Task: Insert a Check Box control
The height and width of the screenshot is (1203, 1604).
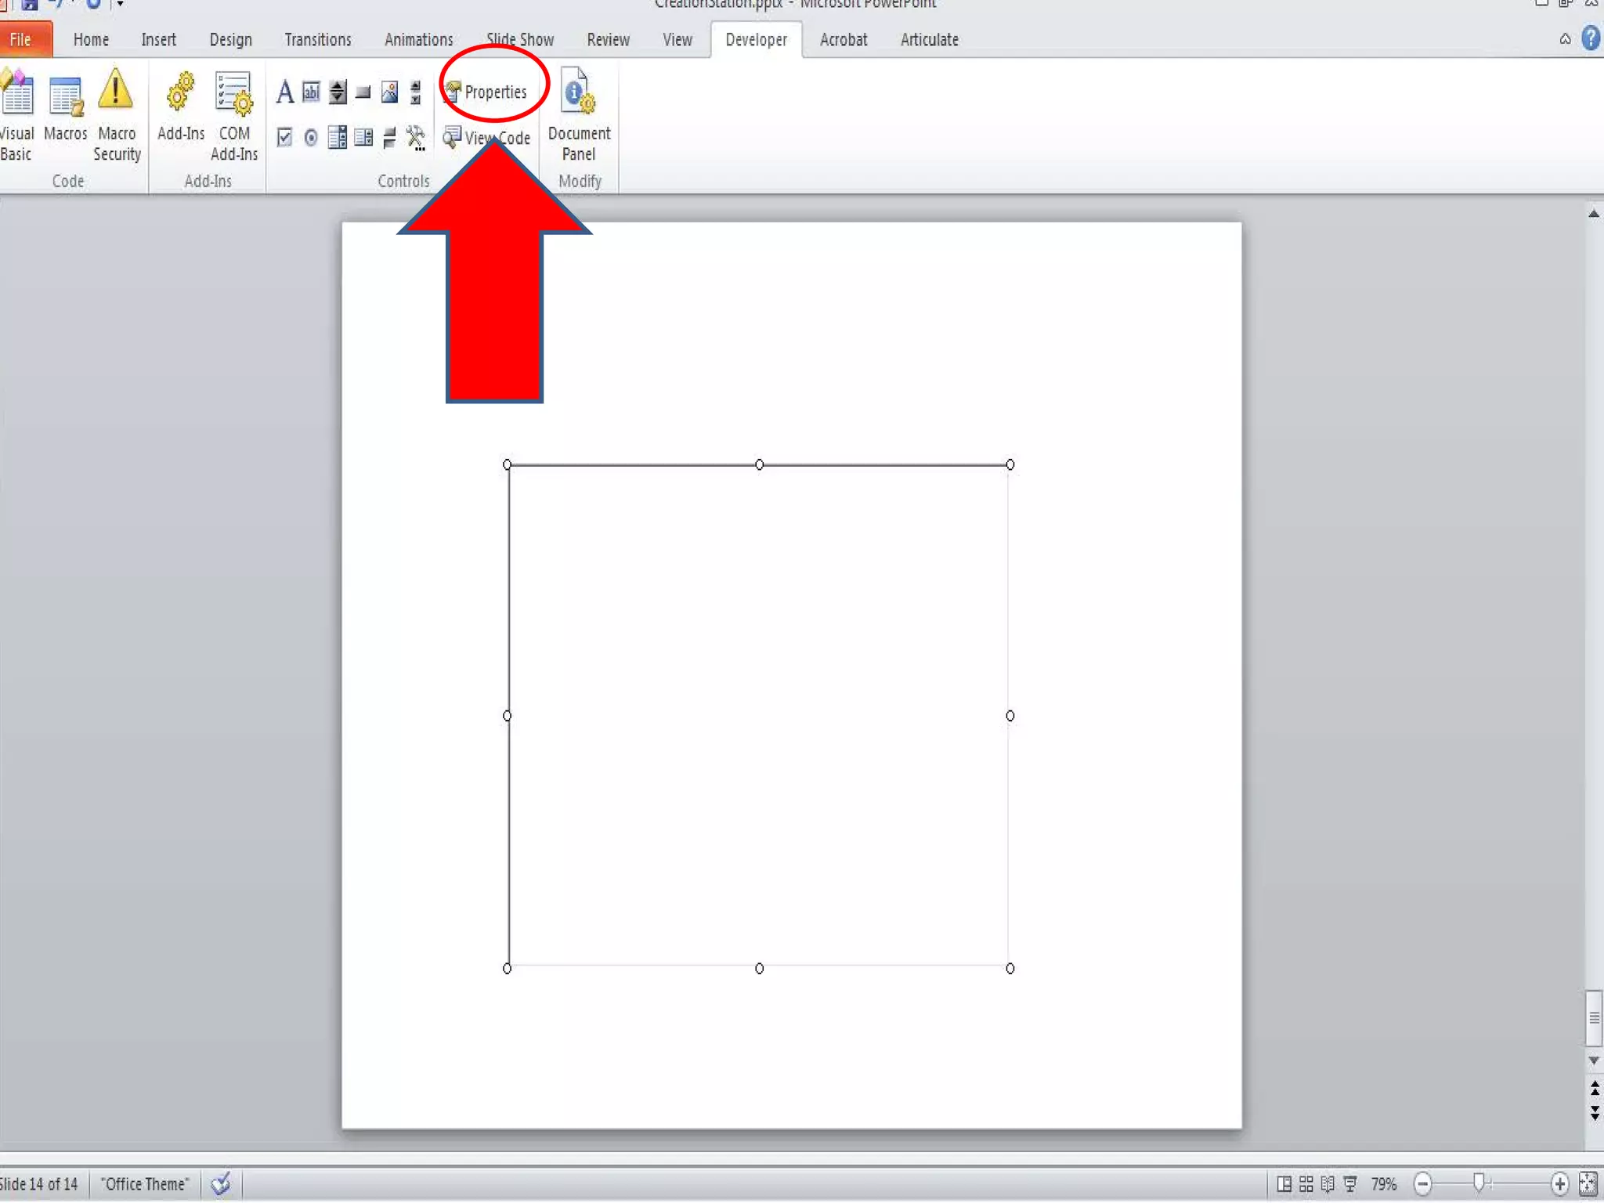Action: click(285, 138)
